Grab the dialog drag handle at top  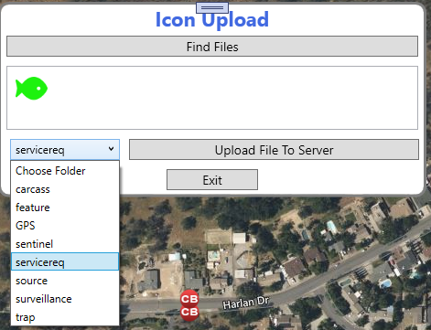(x=212, y=7)
